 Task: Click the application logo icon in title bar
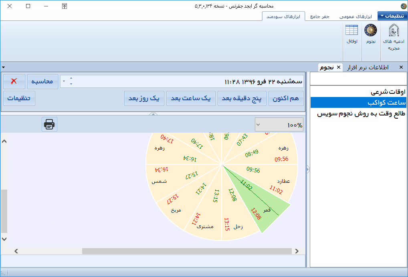click(404, 6)
